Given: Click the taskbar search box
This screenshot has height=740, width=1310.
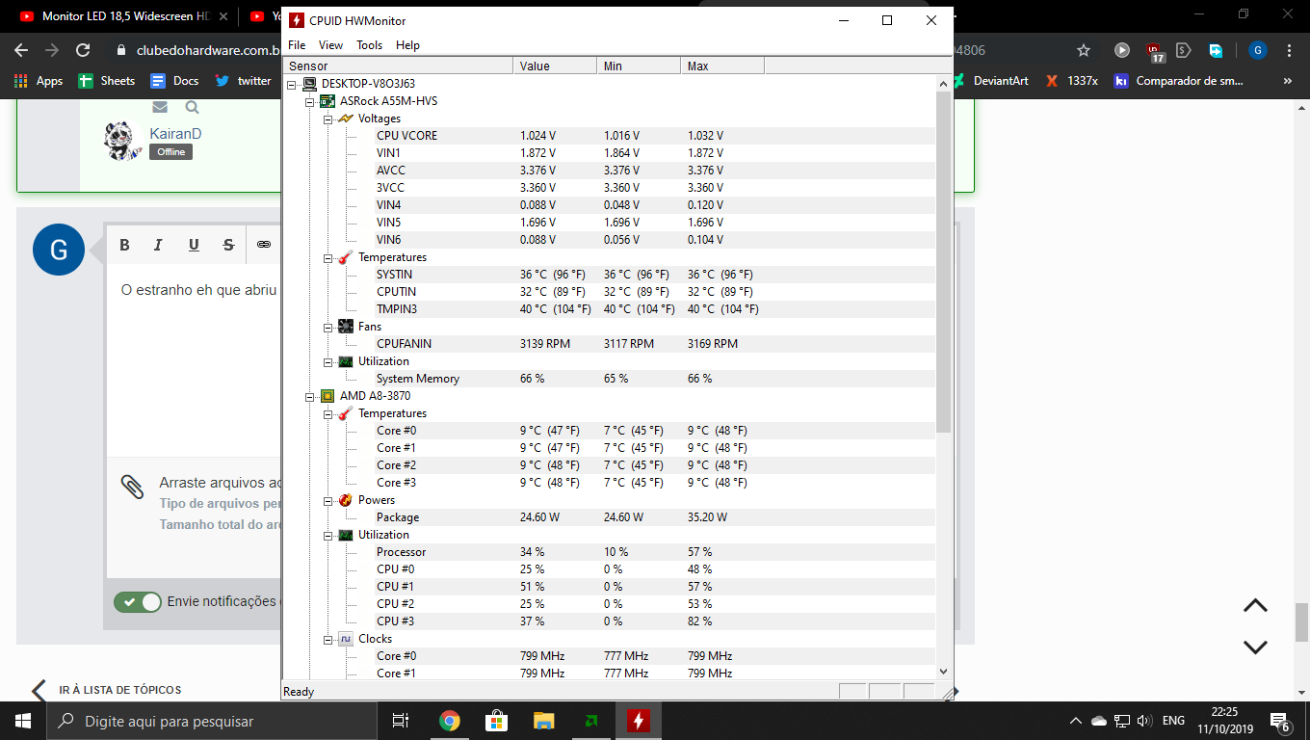Looking at the screenshot, I should click(x=212, y=721).
